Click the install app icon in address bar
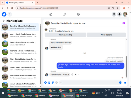The height and width of the screenshot is (98, 131). point(109,8)
